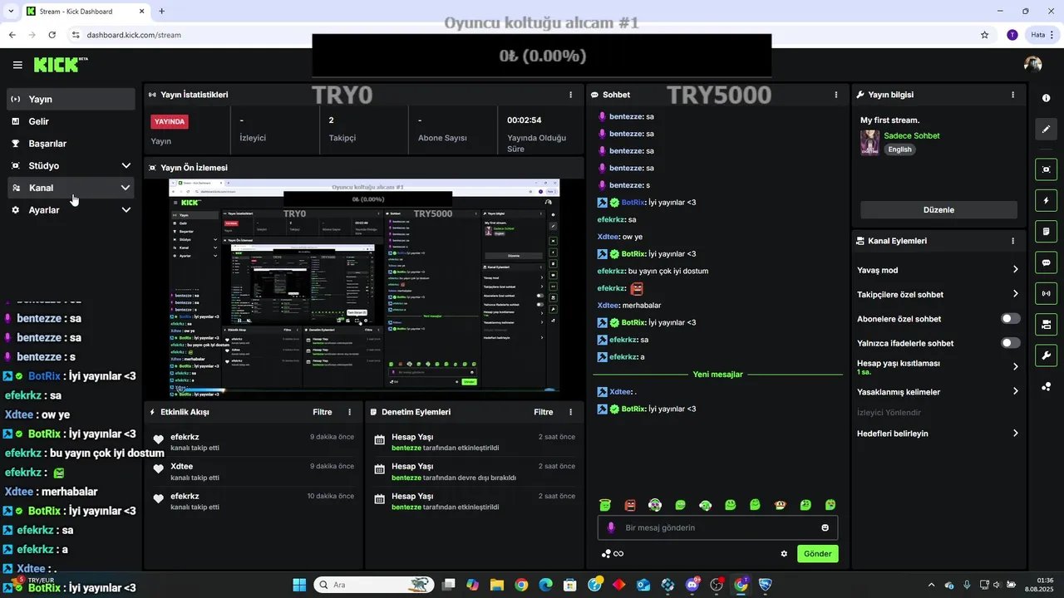Open OBS Studio from the taskbar
The height and width of the screenshot is (598, 1064).
tap(717, 585)
